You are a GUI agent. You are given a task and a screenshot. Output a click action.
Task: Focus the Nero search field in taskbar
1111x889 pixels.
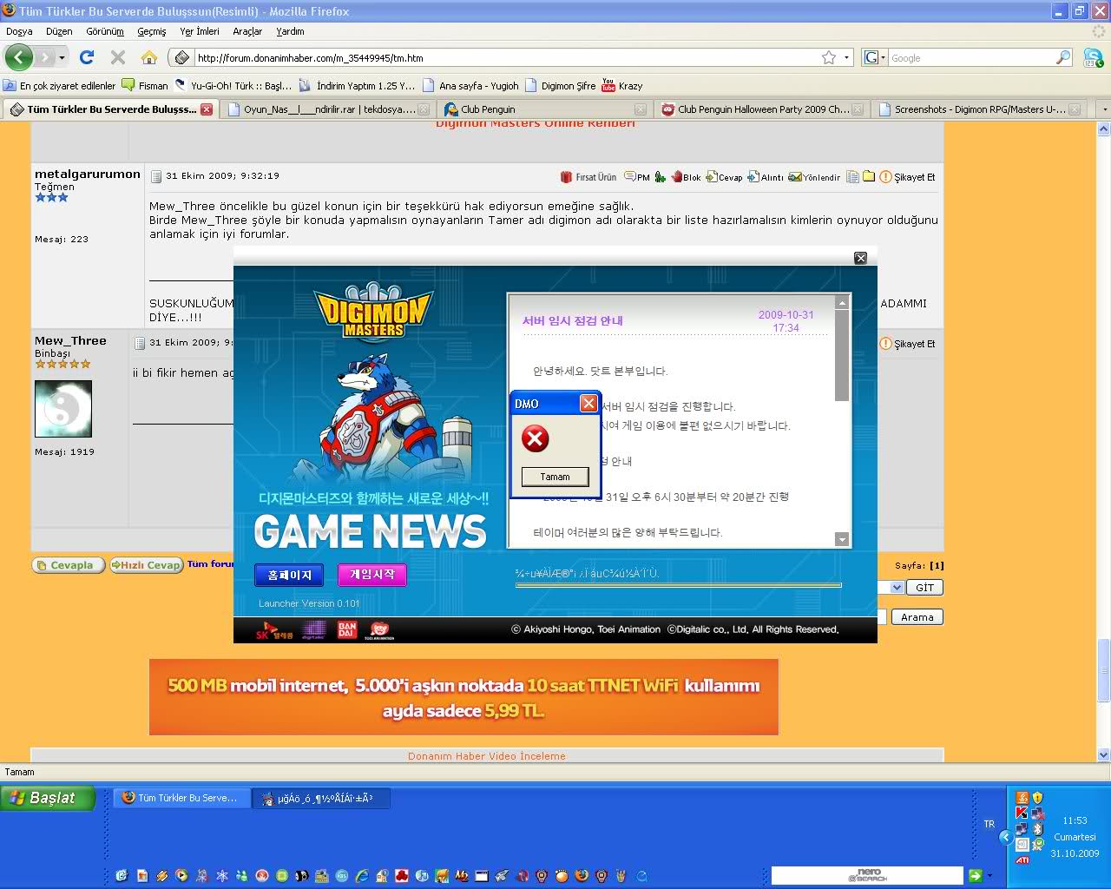click(867, 875)
